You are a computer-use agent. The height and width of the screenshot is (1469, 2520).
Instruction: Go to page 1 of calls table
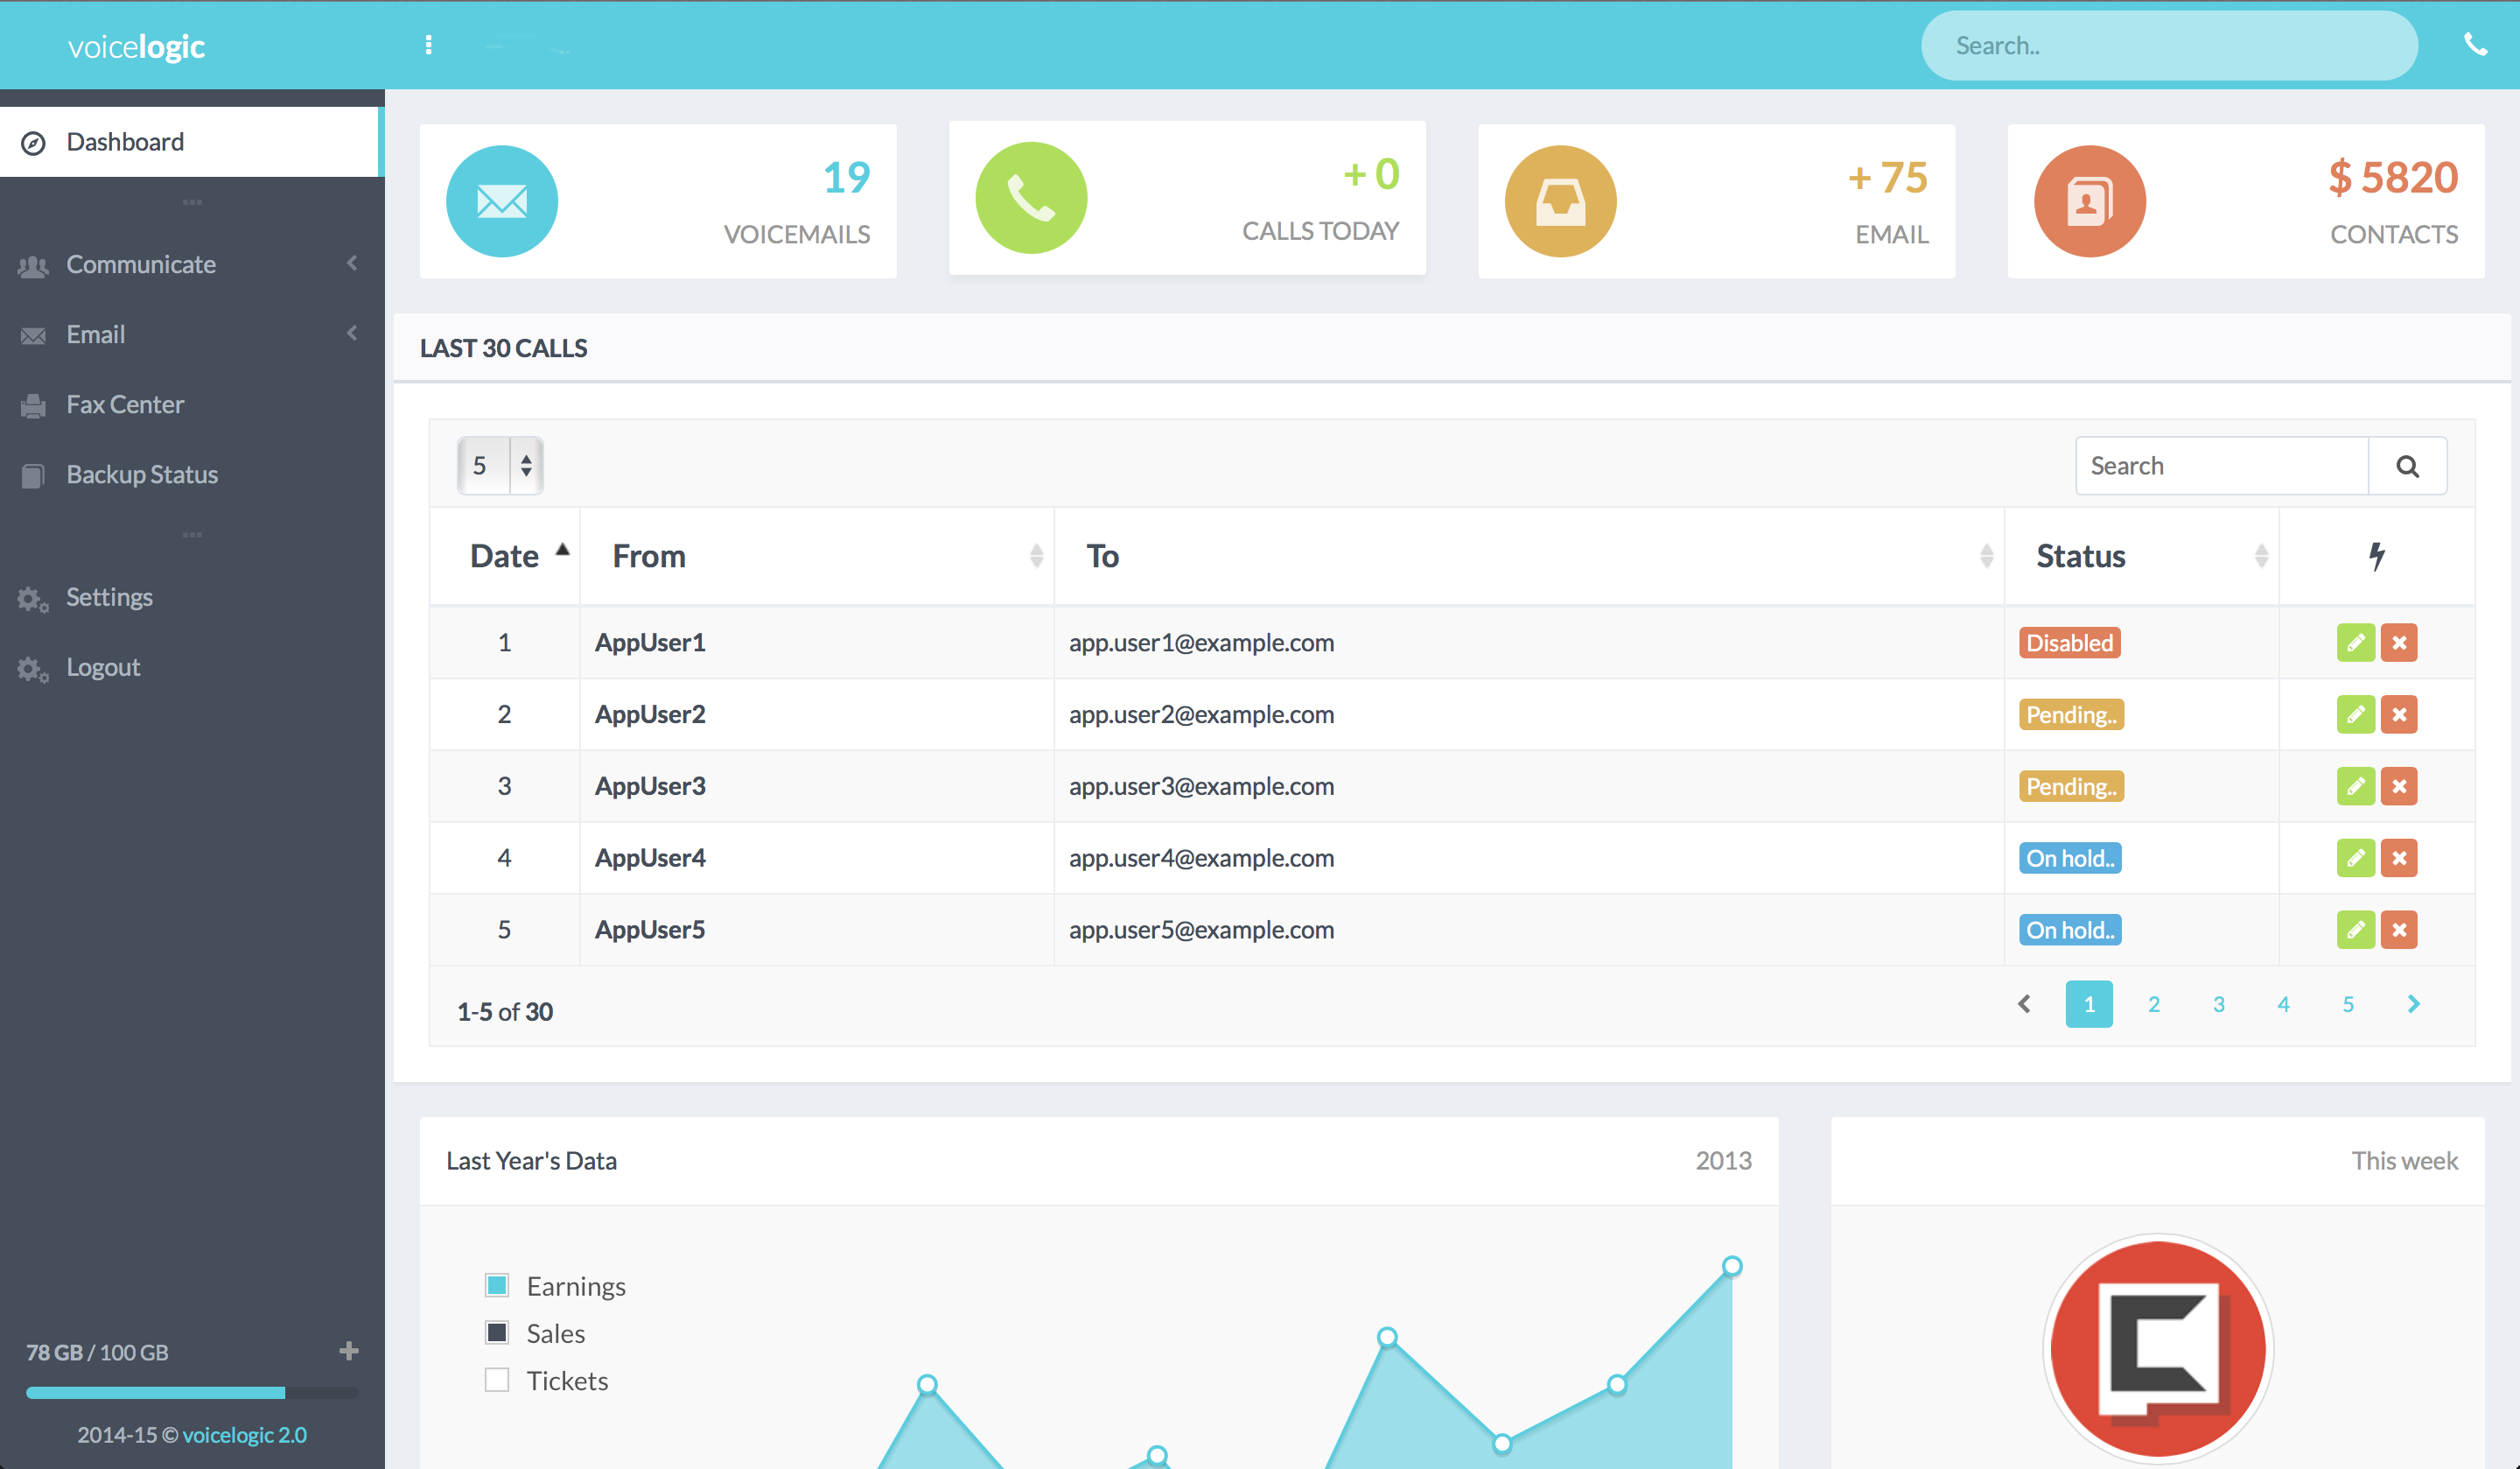pos(2089,1003)
